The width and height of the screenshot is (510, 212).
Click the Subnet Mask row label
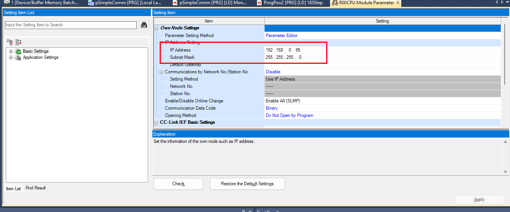click(182, 57)
